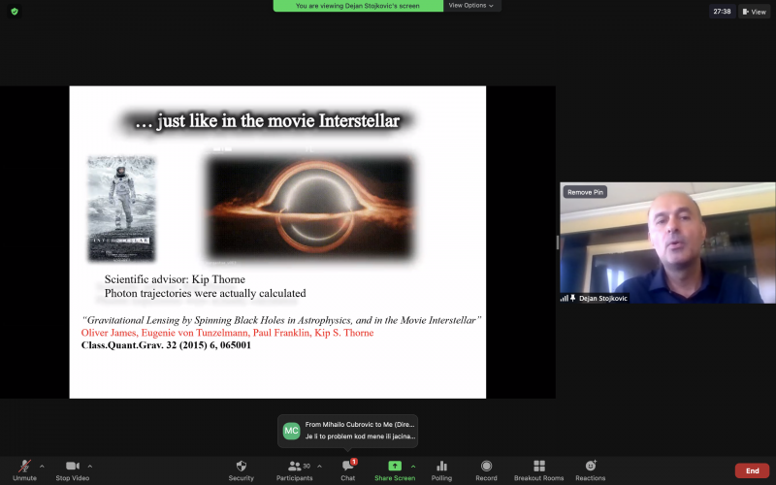Expand the Participants options arrow
The width and height of the screenshot is (776, 485).
320,467
